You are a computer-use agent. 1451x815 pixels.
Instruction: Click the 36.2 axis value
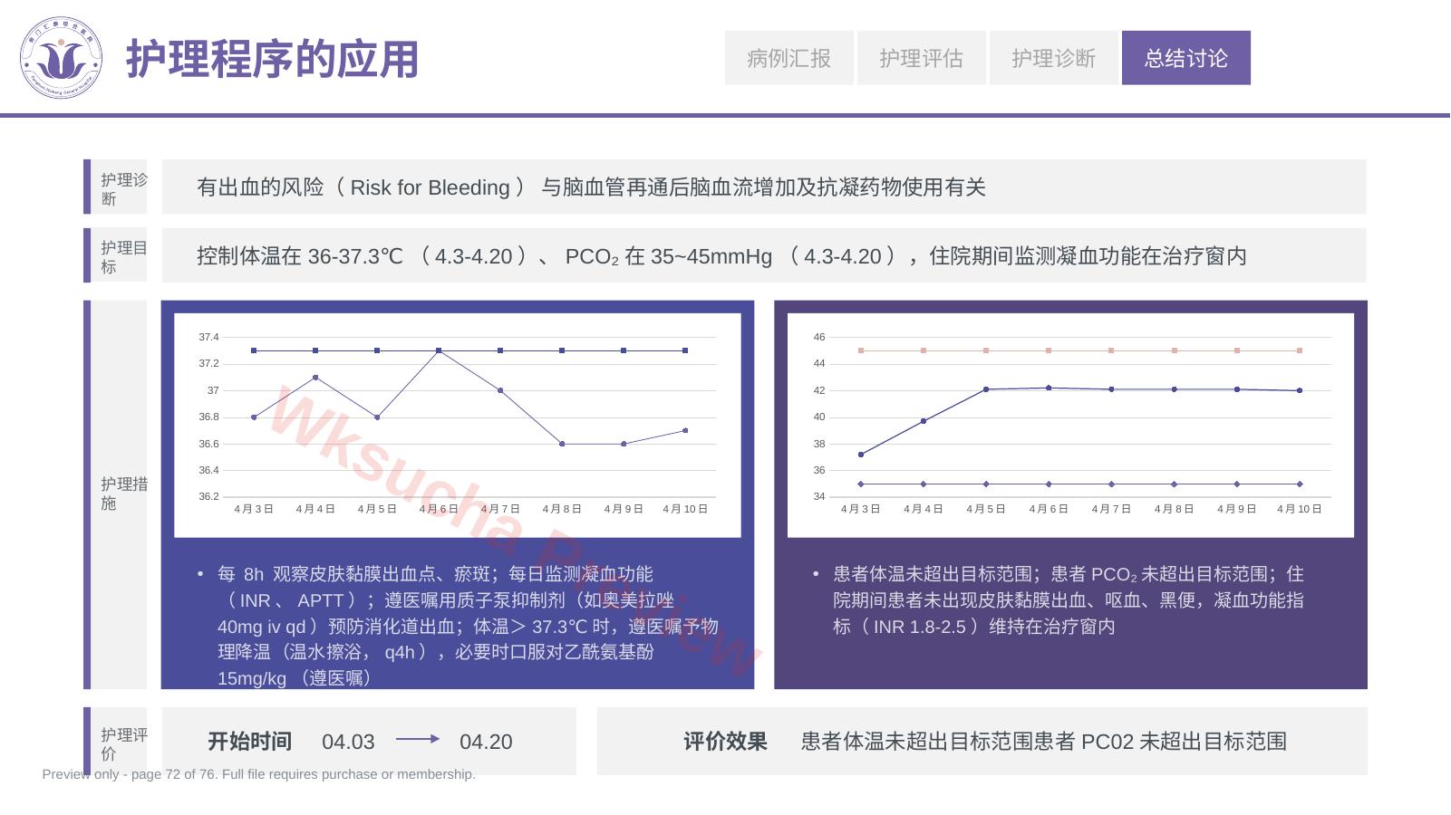click(208, 496)
